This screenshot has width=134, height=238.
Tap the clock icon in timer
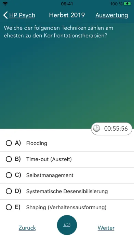tap(96, 129)
